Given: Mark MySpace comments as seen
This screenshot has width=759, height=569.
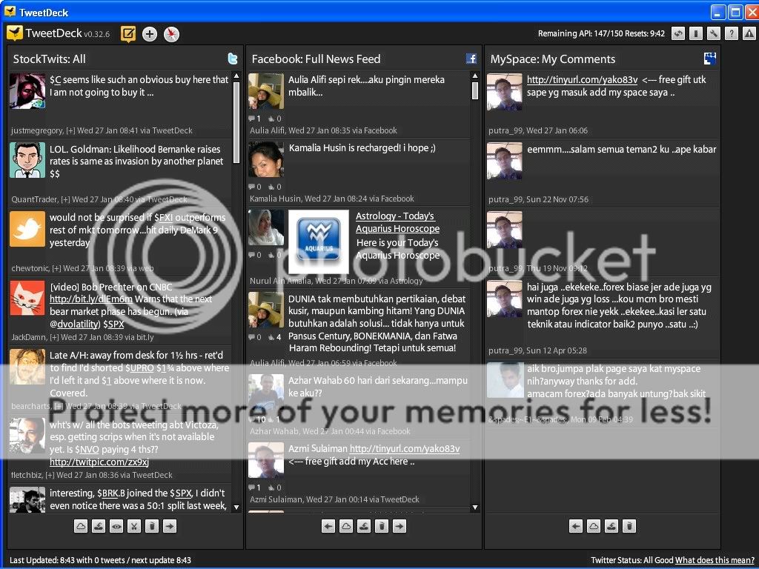Looking at the screenshot, I should click(611, 526).
